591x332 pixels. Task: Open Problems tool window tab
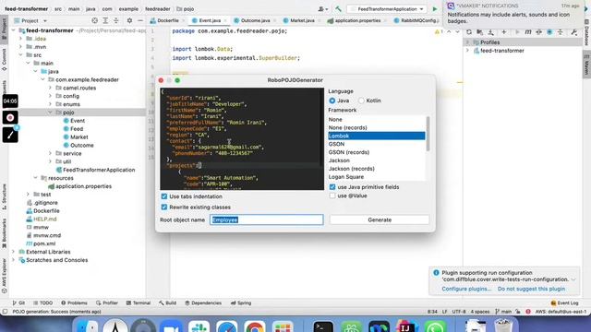click(x=74, y=303)
